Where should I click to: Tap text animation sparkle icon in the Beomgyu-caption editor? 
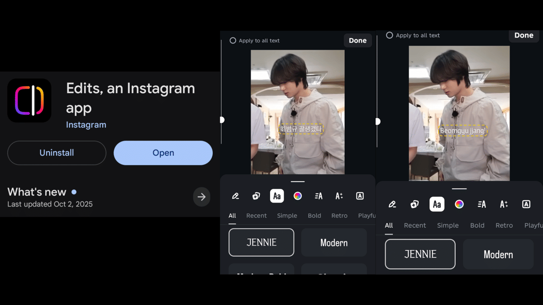pos(504,204)
